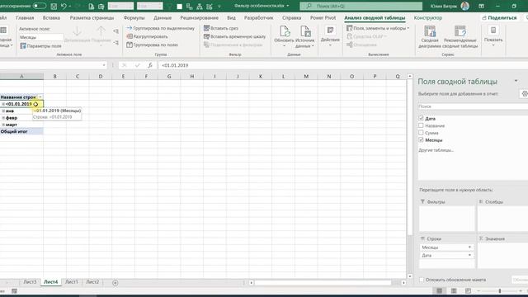Open the Данные ribbon tab
Viewport: 528px width, 297px height.
point(163,18)
